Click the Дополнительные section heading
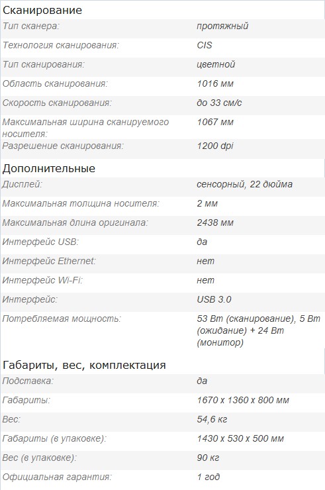Image resolution: width=325 pixels, height=490 pixels. tap(49, 168)
